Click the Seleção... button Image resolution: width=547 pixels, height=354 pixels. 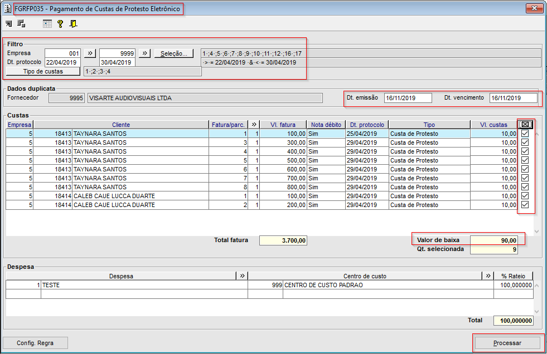coord(174,53)
